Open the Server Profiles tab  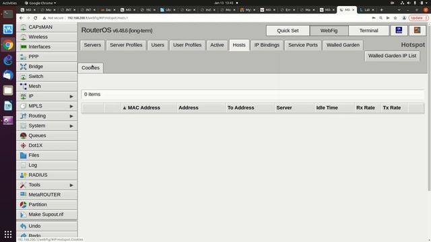(x=126, y=45)
